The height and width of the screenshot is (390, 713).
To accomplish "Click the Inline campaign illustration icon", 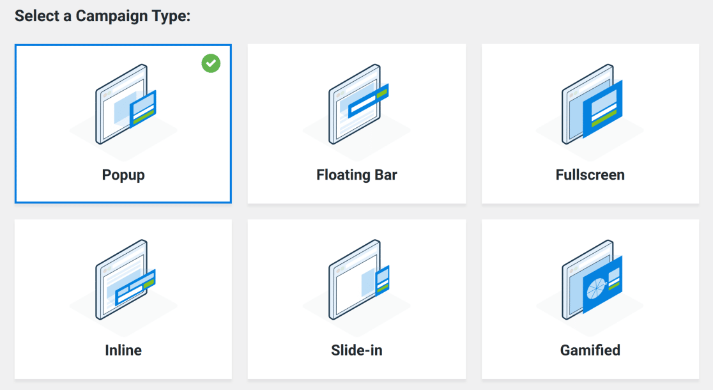I will [x=123, y=281].
